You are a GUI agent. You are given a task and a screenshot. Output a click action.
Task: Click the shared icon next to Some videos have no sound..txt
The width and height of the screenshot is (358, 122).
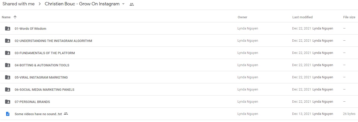66,114
